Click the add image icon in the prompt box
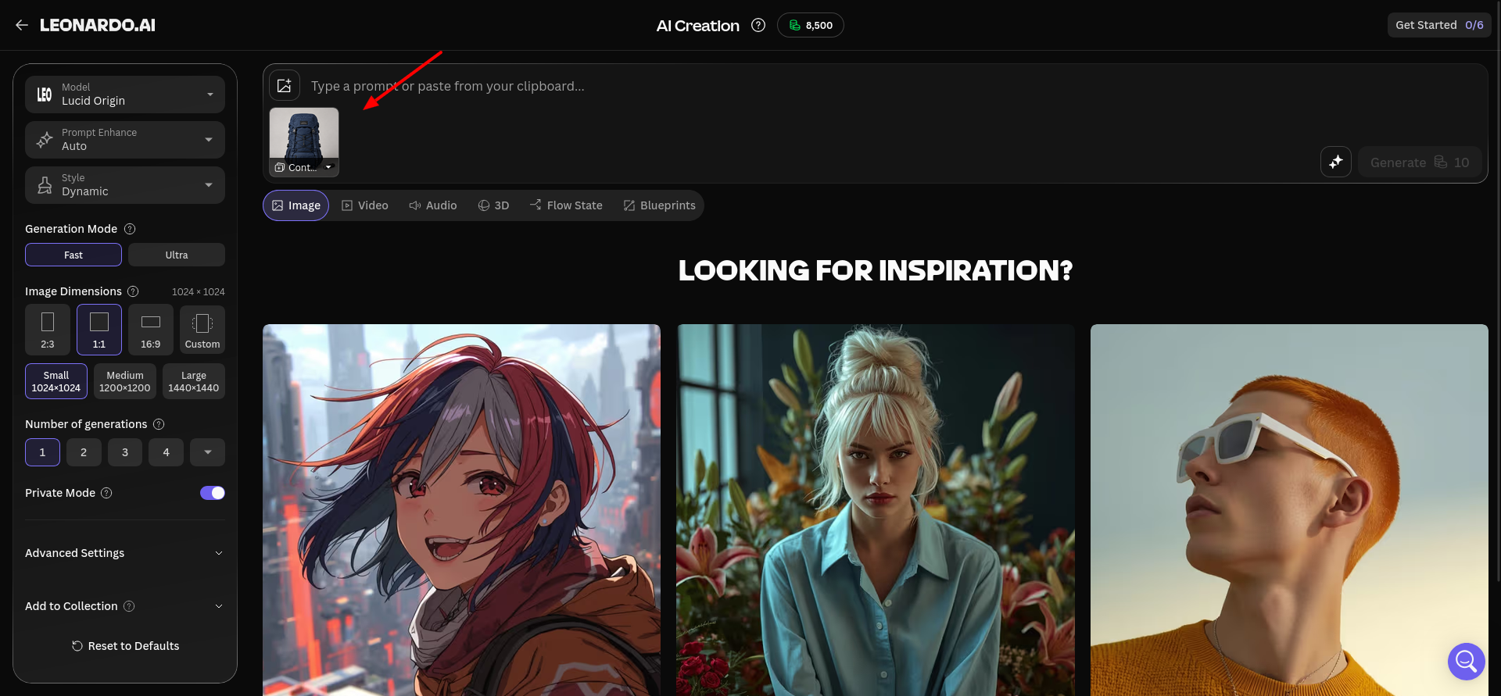Image resolution: width=1501 pixels, height=696 pixels. [285, 85]
